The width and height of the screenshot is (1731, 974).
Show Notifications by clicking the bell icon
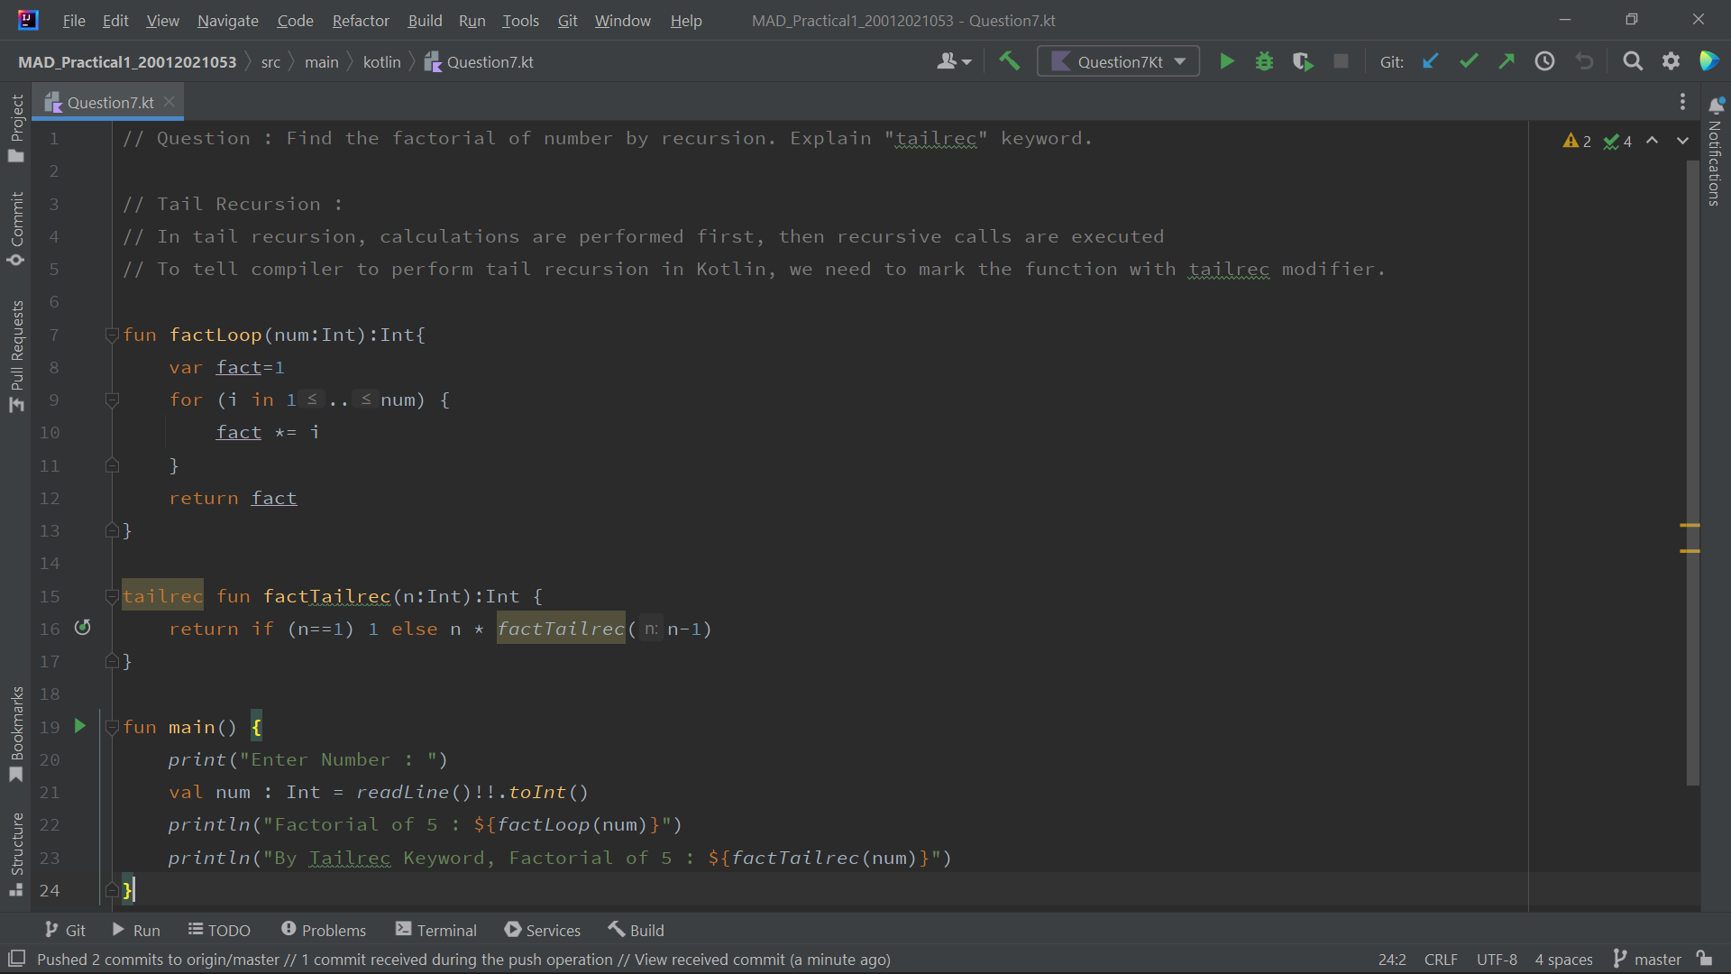point(1717,106)
